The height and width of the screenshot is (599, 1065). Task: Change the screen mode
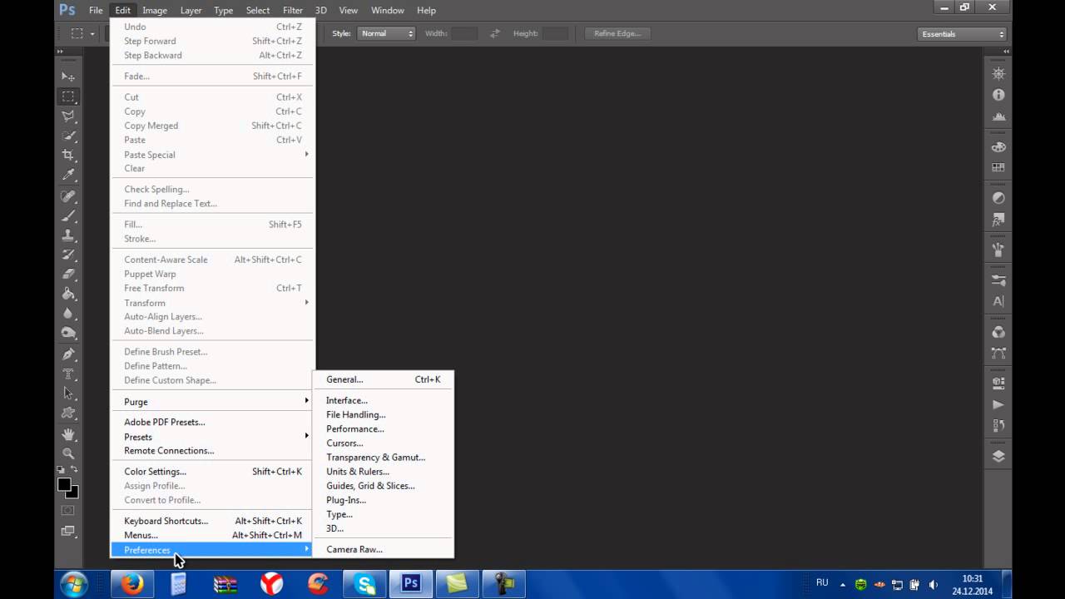pos(68,531)
